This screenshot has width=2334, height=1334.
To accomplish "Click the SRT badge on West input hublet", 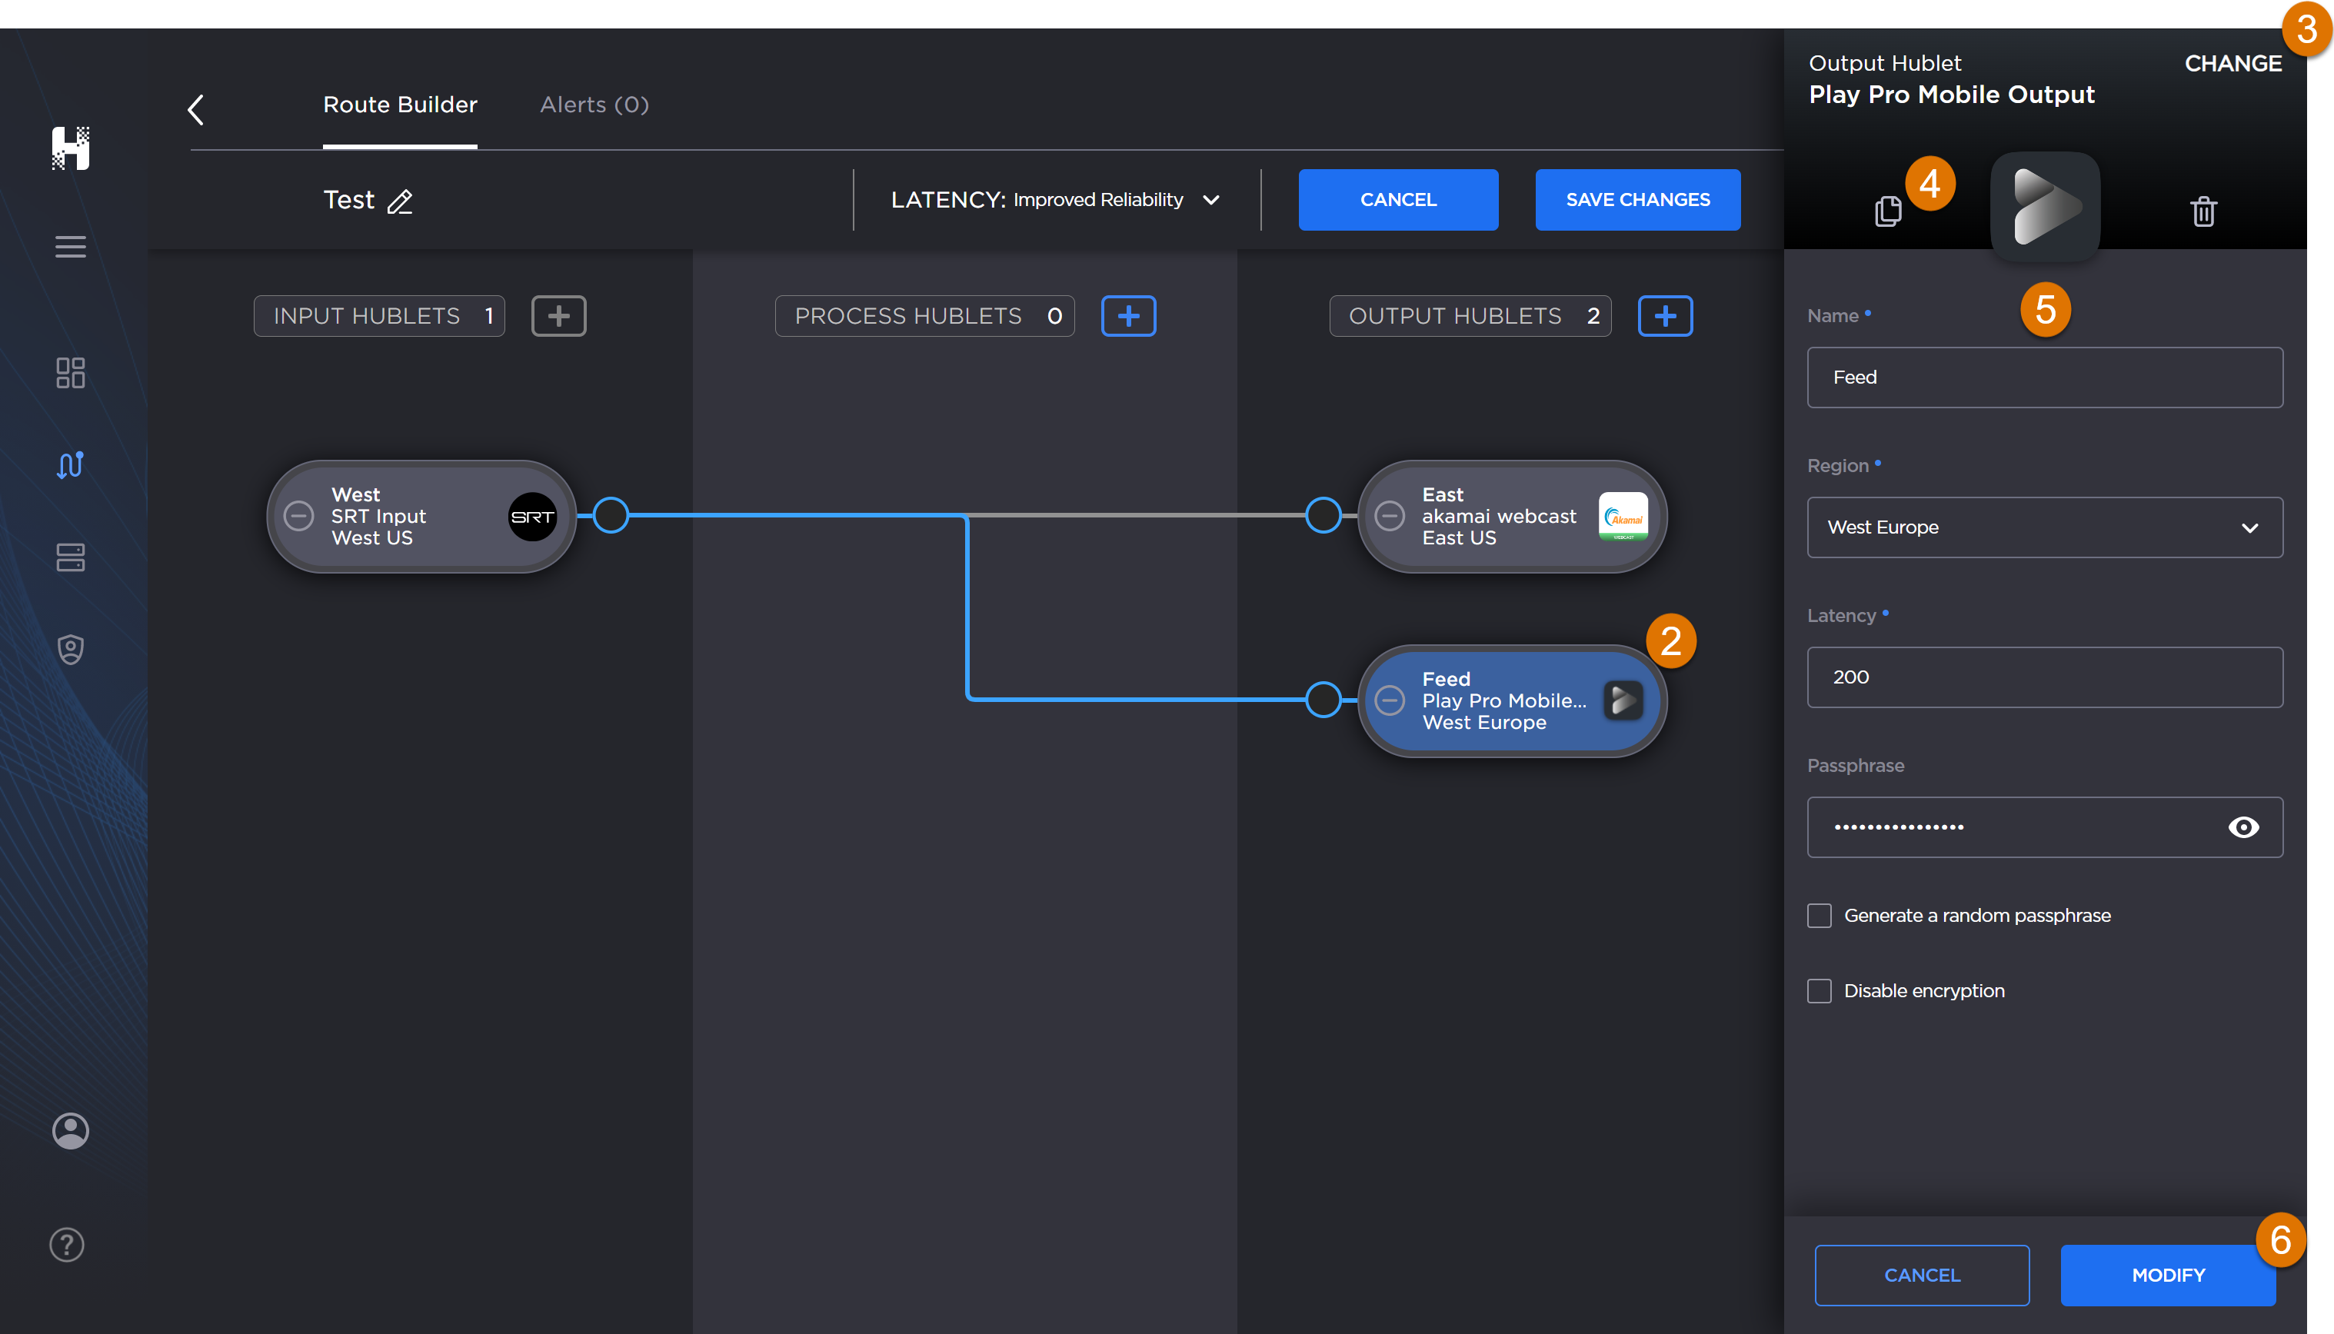I will [x=531, y=516].
